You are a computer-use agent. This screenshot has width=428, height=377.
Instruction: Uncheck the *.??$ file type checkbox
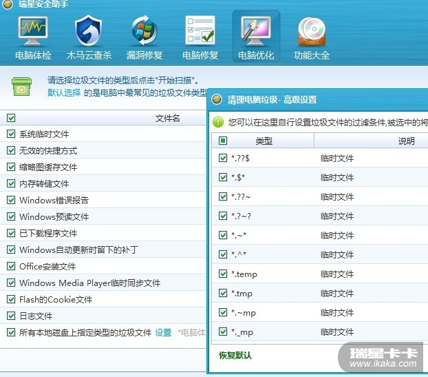[x=223, y=158]
